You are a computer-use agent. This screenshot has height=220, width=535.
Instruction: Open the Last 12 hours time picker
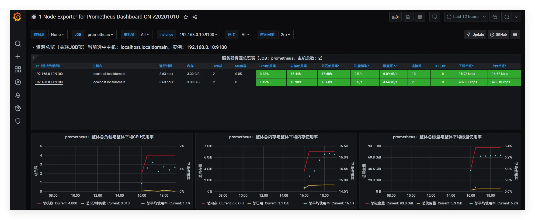coord(466,17)
